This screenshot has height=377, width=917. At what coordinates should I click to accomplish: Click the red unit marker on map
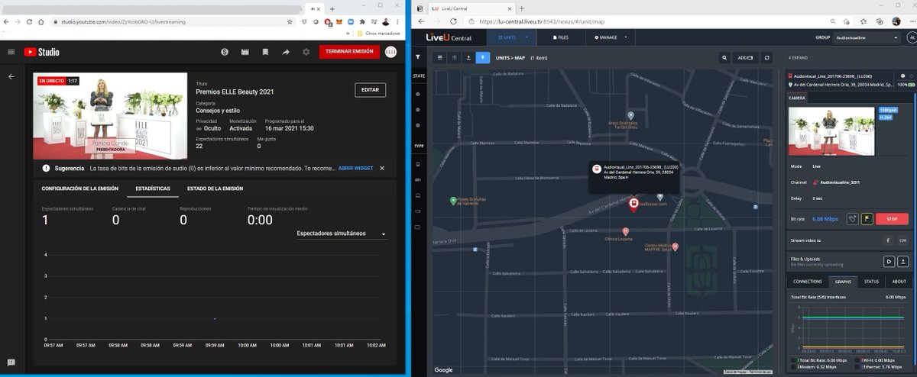pos(633,203)
